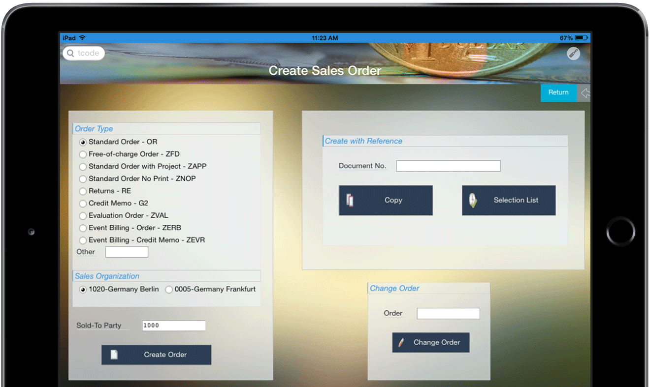Choose Returns - RE order type
The height and width of the screenshot is (387, 650).
pyautogui.click(x=83, y=191)
